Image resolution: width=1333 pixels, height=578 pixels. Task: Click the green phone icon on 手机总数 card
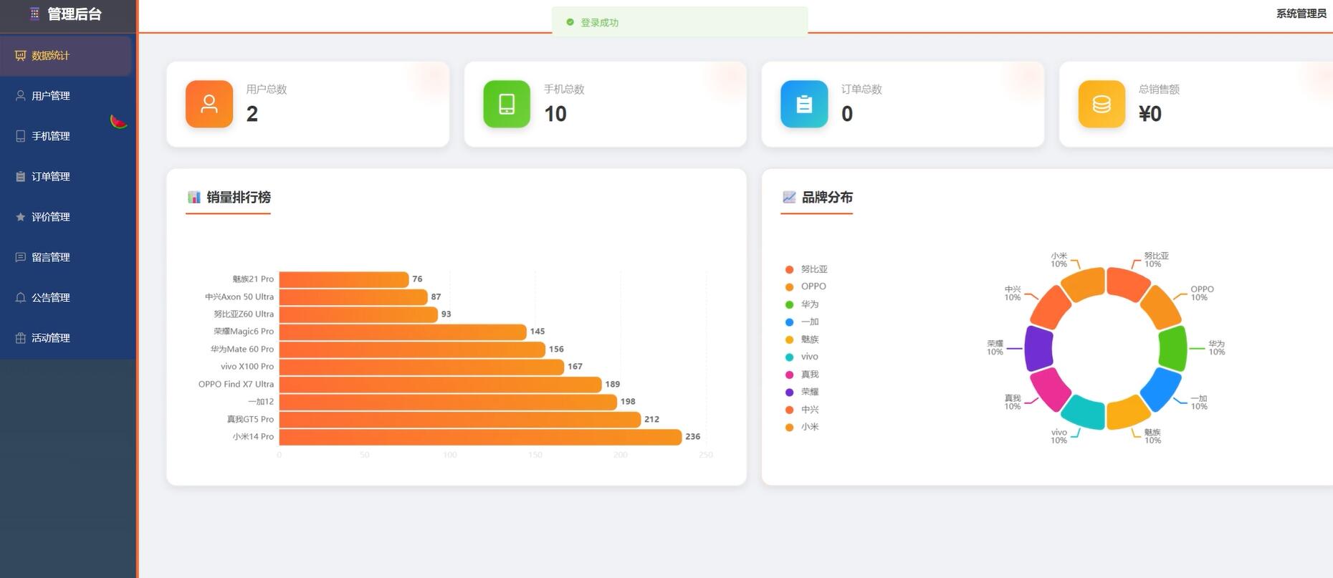pos(507,104)
